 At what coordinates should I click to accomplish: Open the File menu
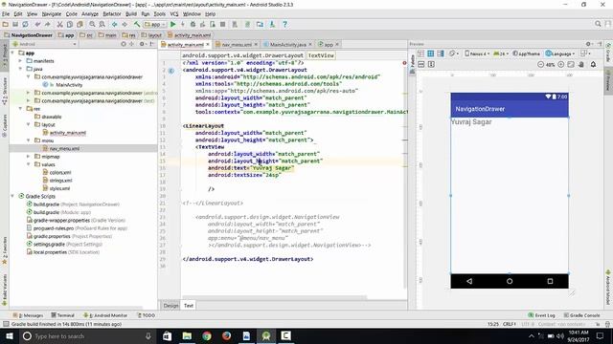(x=6, y=13)
